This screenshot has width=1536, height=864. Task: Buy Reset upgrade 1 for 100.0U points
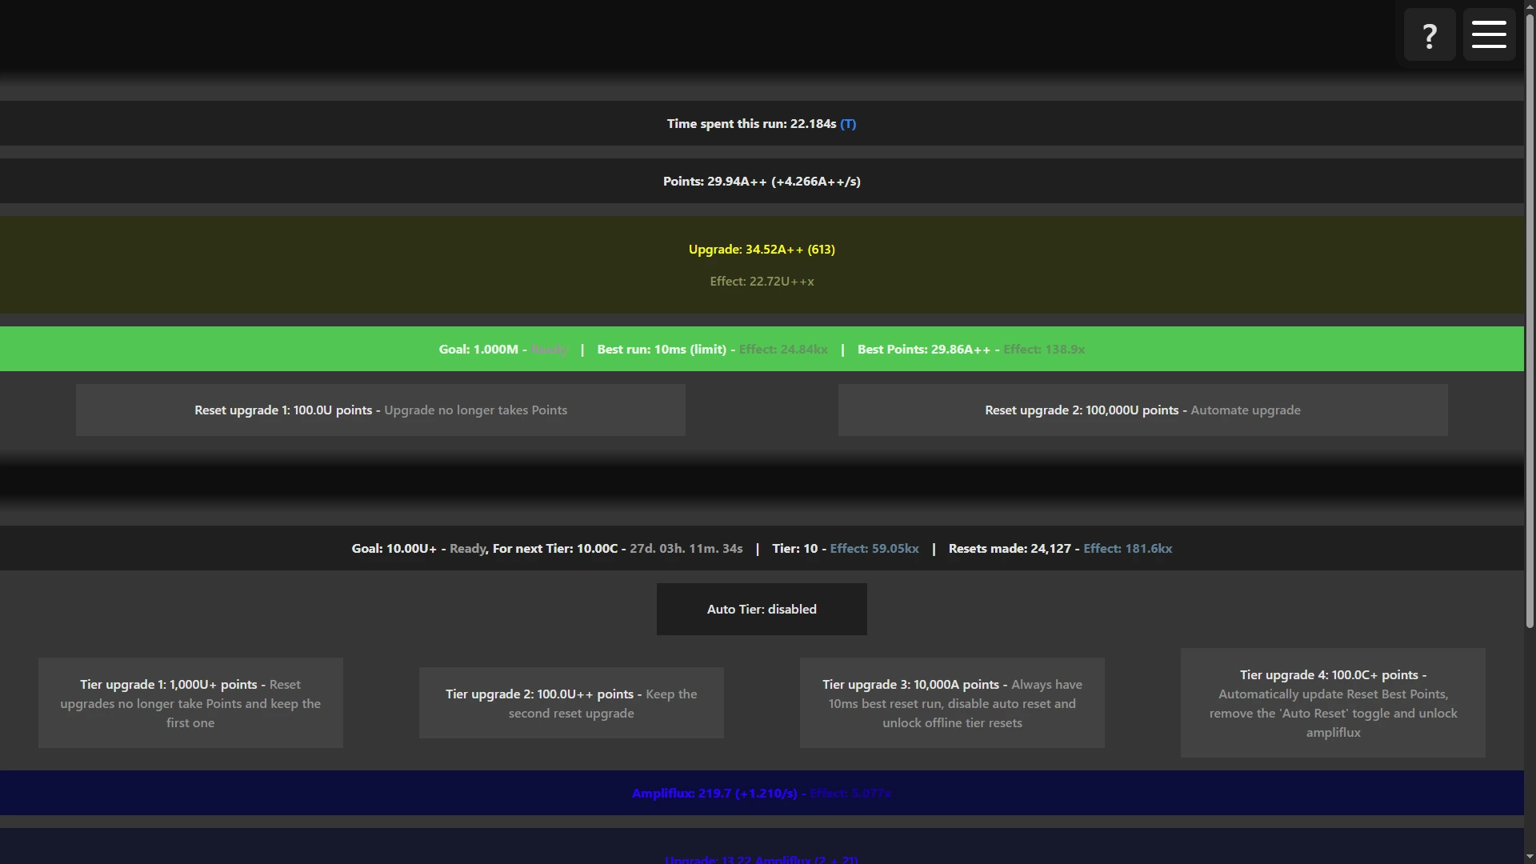pos(381,410)
